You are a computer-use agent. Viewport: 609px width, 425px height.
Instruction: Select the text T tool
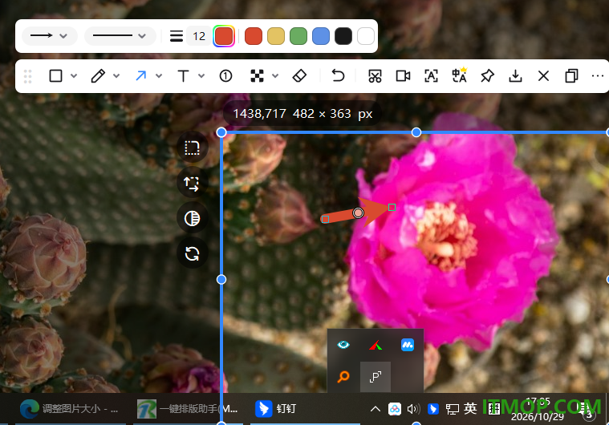[183, 75]
